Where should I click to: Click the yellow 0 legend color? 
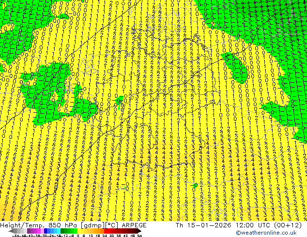coord(79,231)
